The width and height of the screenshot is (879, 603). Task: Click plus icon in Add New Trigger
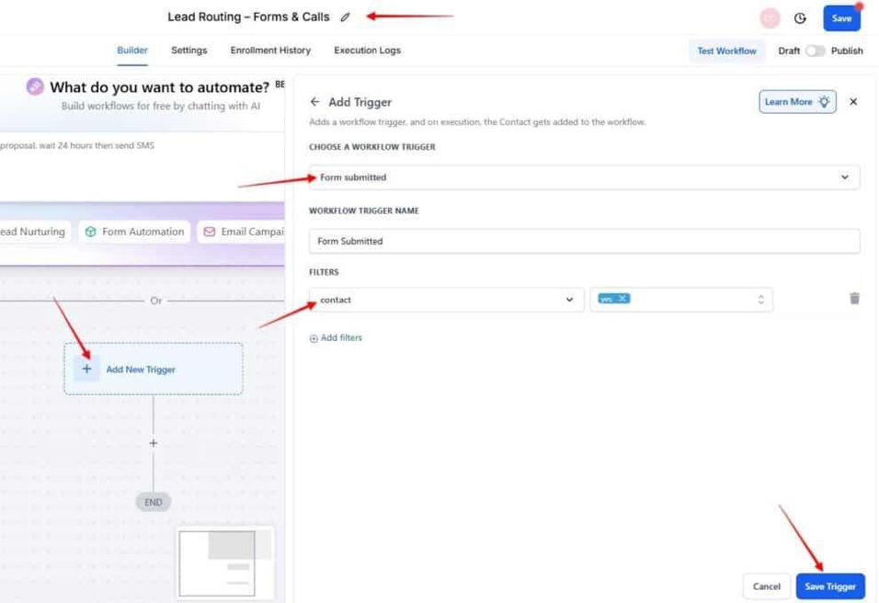tap(86, 370)
